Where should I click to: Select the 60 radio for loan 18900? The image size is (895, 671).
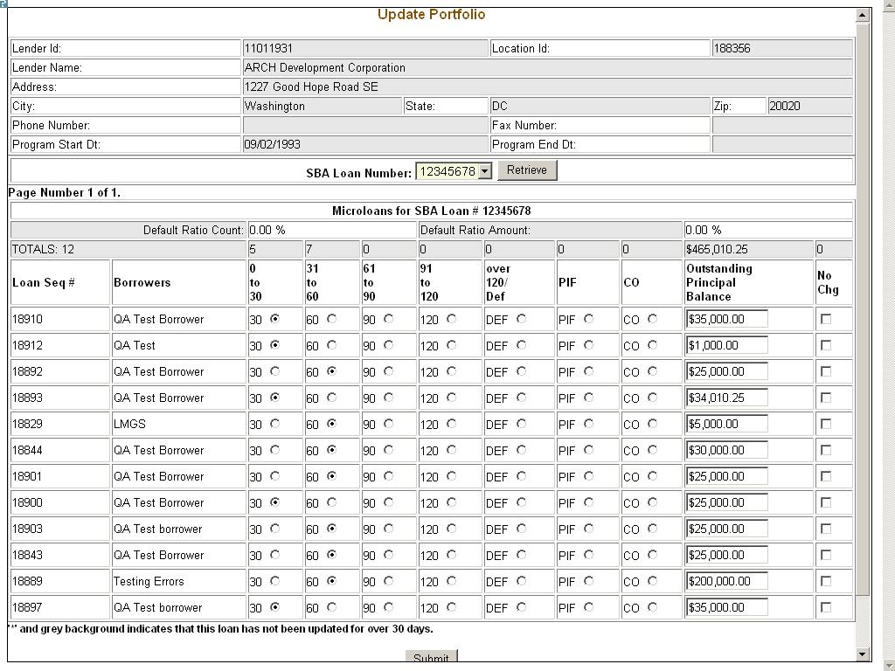click(x=331, y=502)
